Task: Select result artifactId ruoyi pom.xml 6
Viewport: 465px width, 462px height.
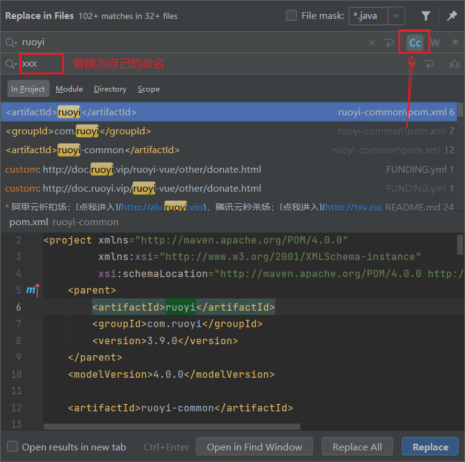Action: point(228,112)
